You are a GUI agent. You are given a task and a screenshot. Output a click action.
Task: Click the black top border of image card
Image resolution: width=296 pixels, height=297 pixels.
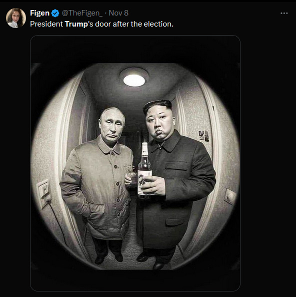pyautogui.click(x=135, y=49)
